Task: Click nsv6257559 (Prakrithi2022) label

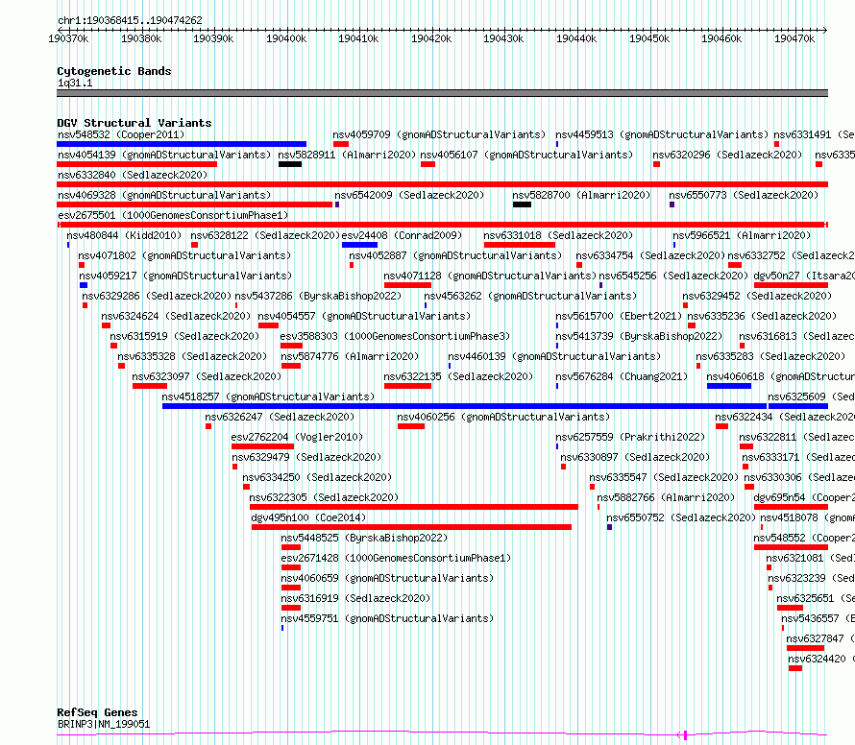Action: click(630, 437)
